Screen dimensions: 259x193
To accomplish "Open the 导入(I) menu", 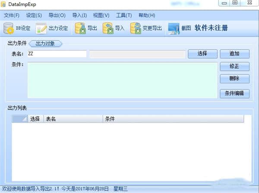I will point(79,16).
